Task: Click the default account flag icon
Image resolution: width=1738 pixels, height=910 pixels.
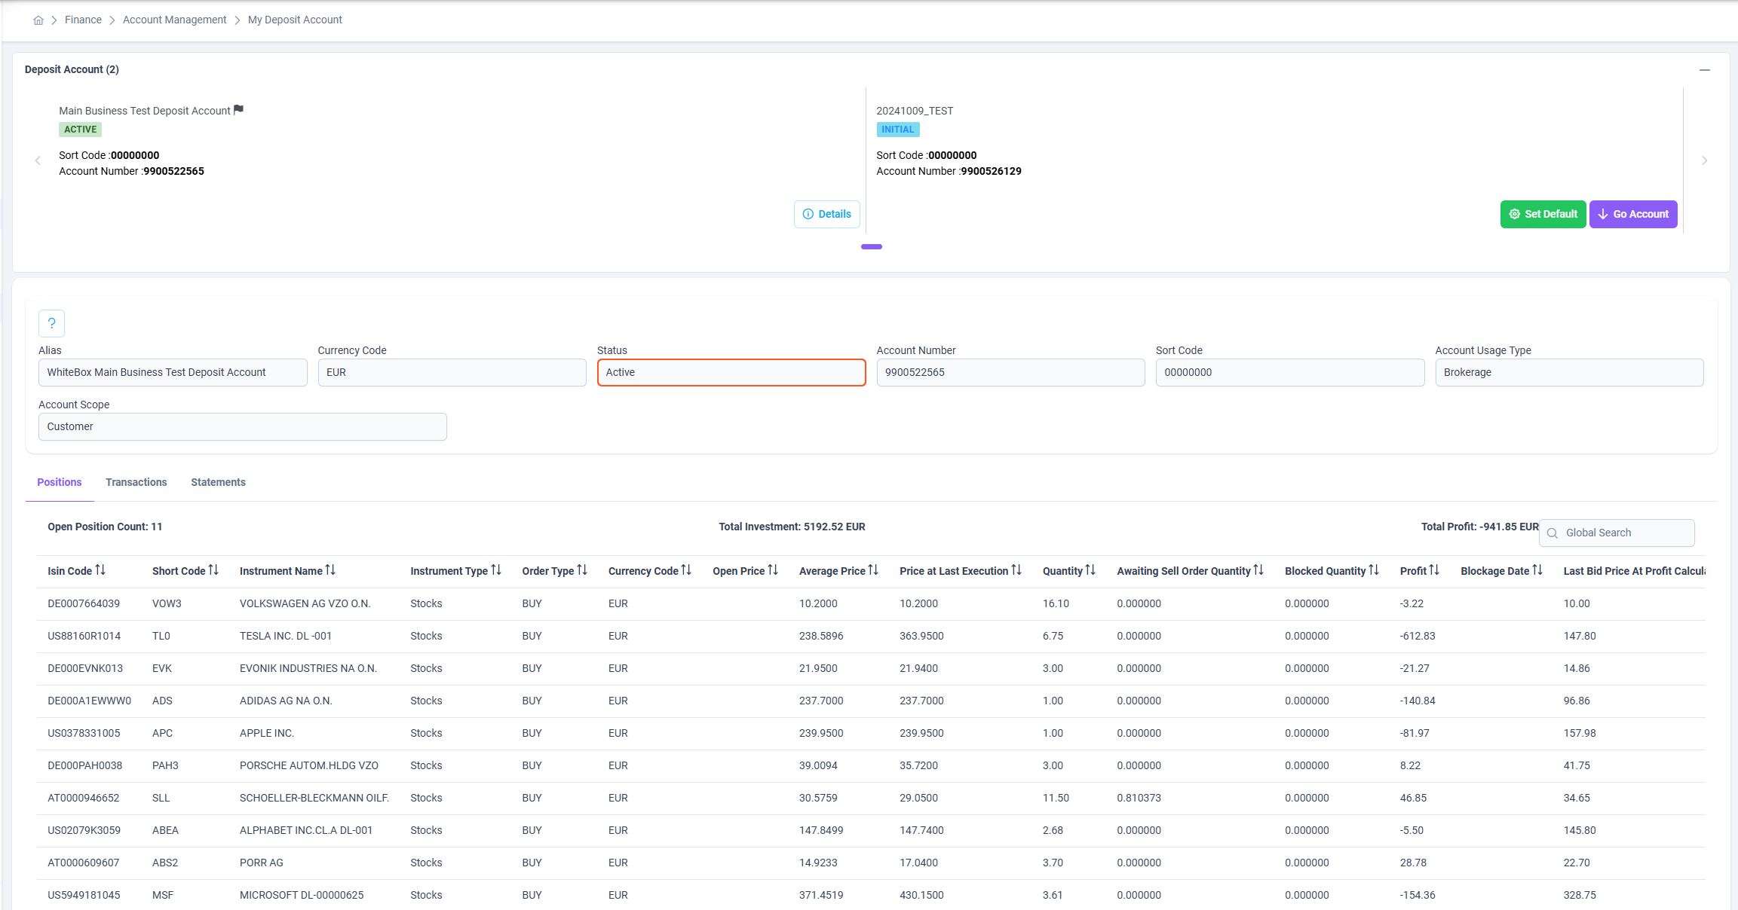Action: pos(238,110)
